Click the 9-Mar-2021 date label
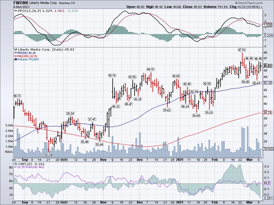This screenshot has width=274, height=205. pyautogui.click(x=22, y=7)
